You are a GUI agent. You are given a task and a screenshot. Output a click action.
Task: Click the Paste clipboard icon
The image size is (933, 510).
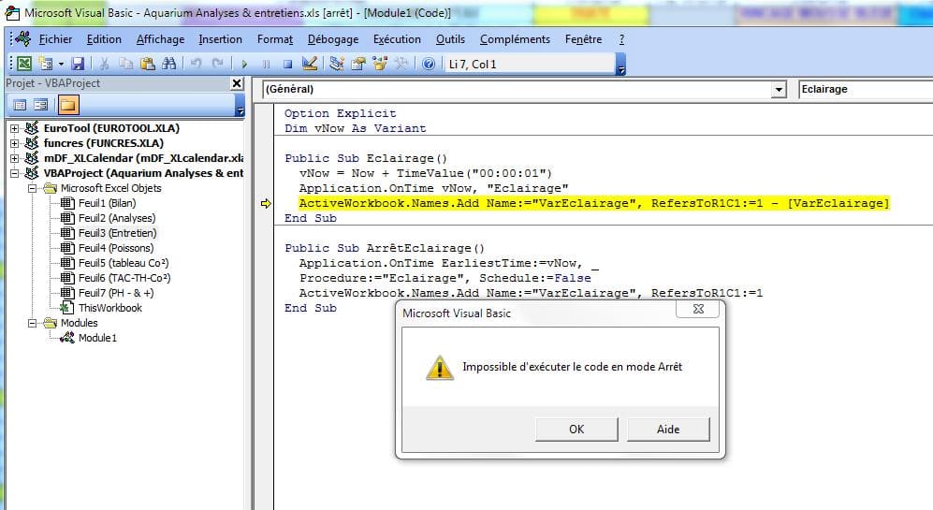(x=148, y=63)
